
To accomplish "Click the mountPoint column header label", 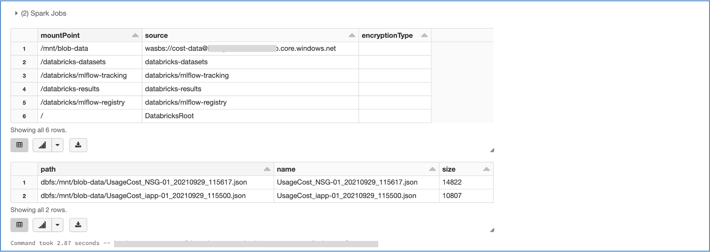I will pos(60,35).
